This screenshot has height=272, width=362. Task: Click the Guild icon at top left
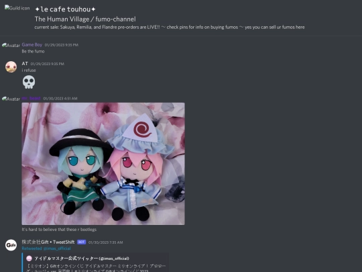(17, 8)
